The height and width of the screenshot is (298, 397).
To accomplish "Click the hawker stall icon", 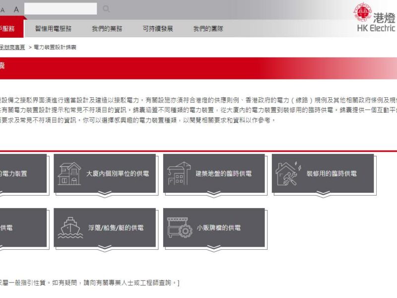I will tap(179, 228).
